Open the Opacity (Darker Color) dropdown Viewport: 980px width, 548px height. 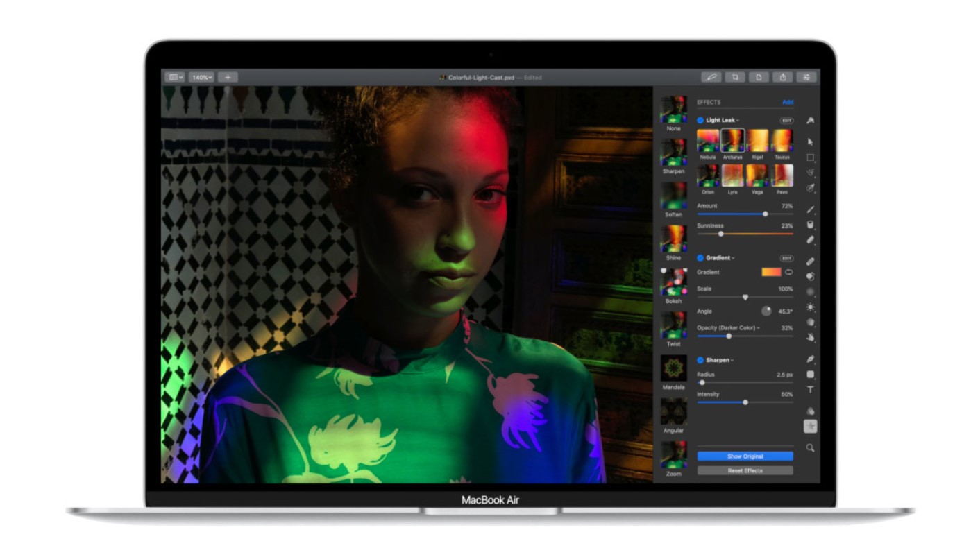[728, 328]
